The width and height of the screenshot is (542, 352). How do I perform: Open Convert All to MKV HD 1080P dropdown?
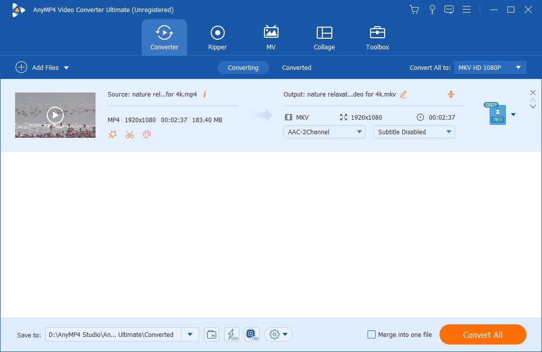pyautogui.click(x=490, y=67)
